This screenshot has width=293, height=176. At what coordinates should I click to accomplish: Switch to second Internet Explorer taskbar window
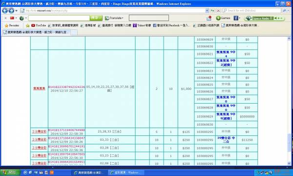(x=126, y=173)
